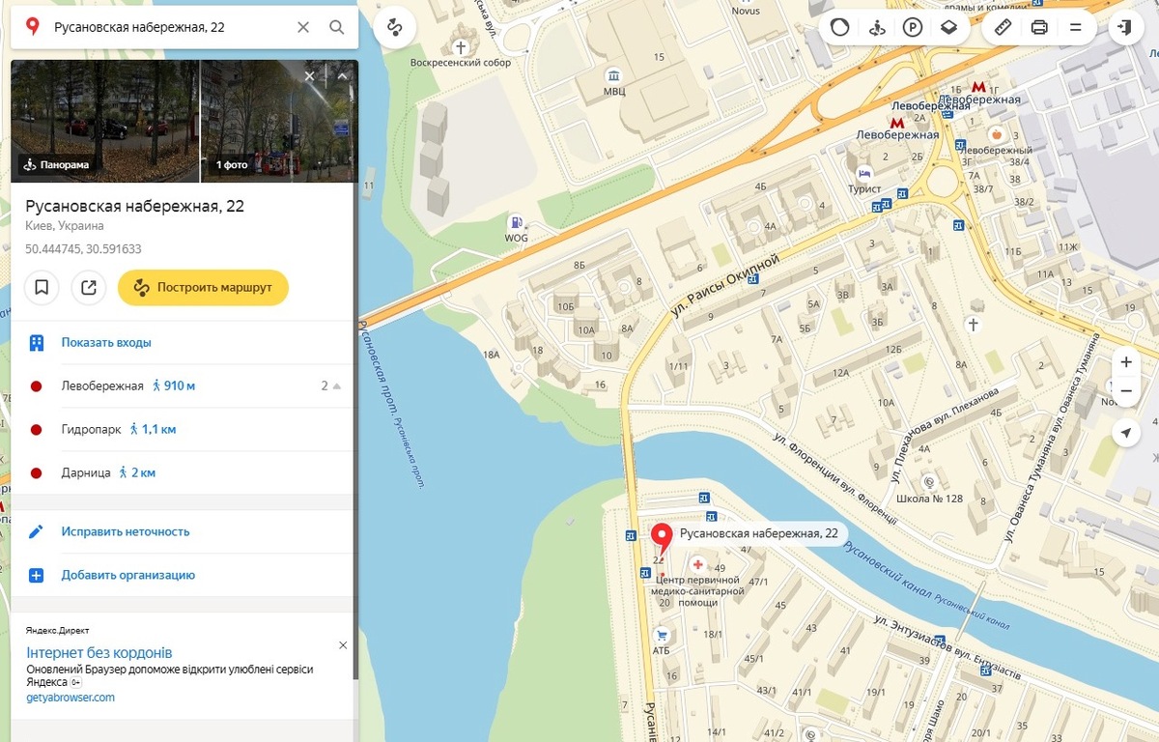Screen dimensions: 1159x742
Task: Clear the search field with the X
Action: click(x=303, y=27)
